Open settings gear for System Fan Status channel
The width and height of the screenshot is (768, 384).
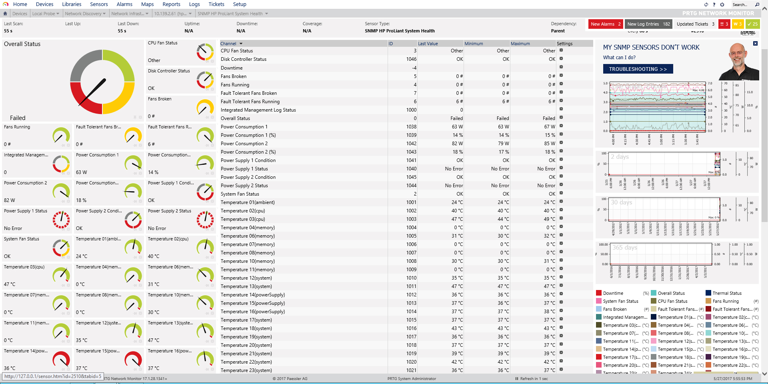[x=561, y=193]
